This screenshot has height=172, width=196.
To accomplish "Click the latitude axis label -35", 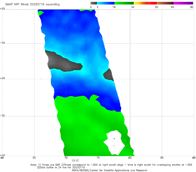I will pyautogui.click(x=2, y=116).
